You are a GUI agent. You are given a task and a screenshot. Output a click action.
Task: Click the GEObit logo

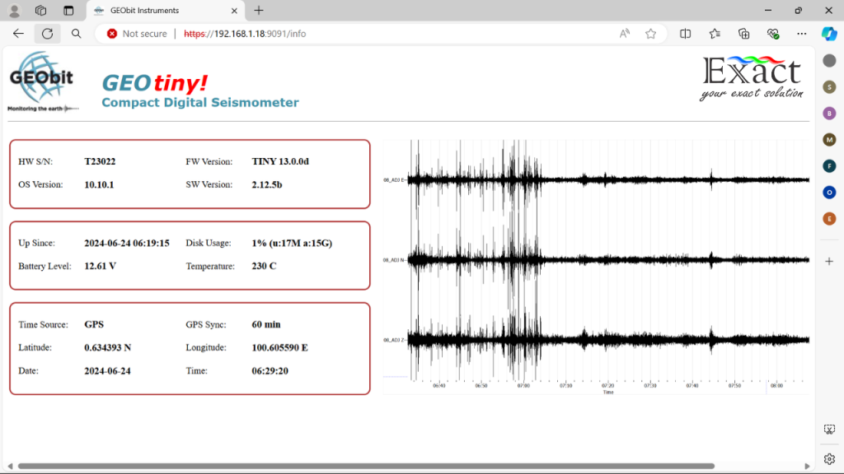(41, 78)
